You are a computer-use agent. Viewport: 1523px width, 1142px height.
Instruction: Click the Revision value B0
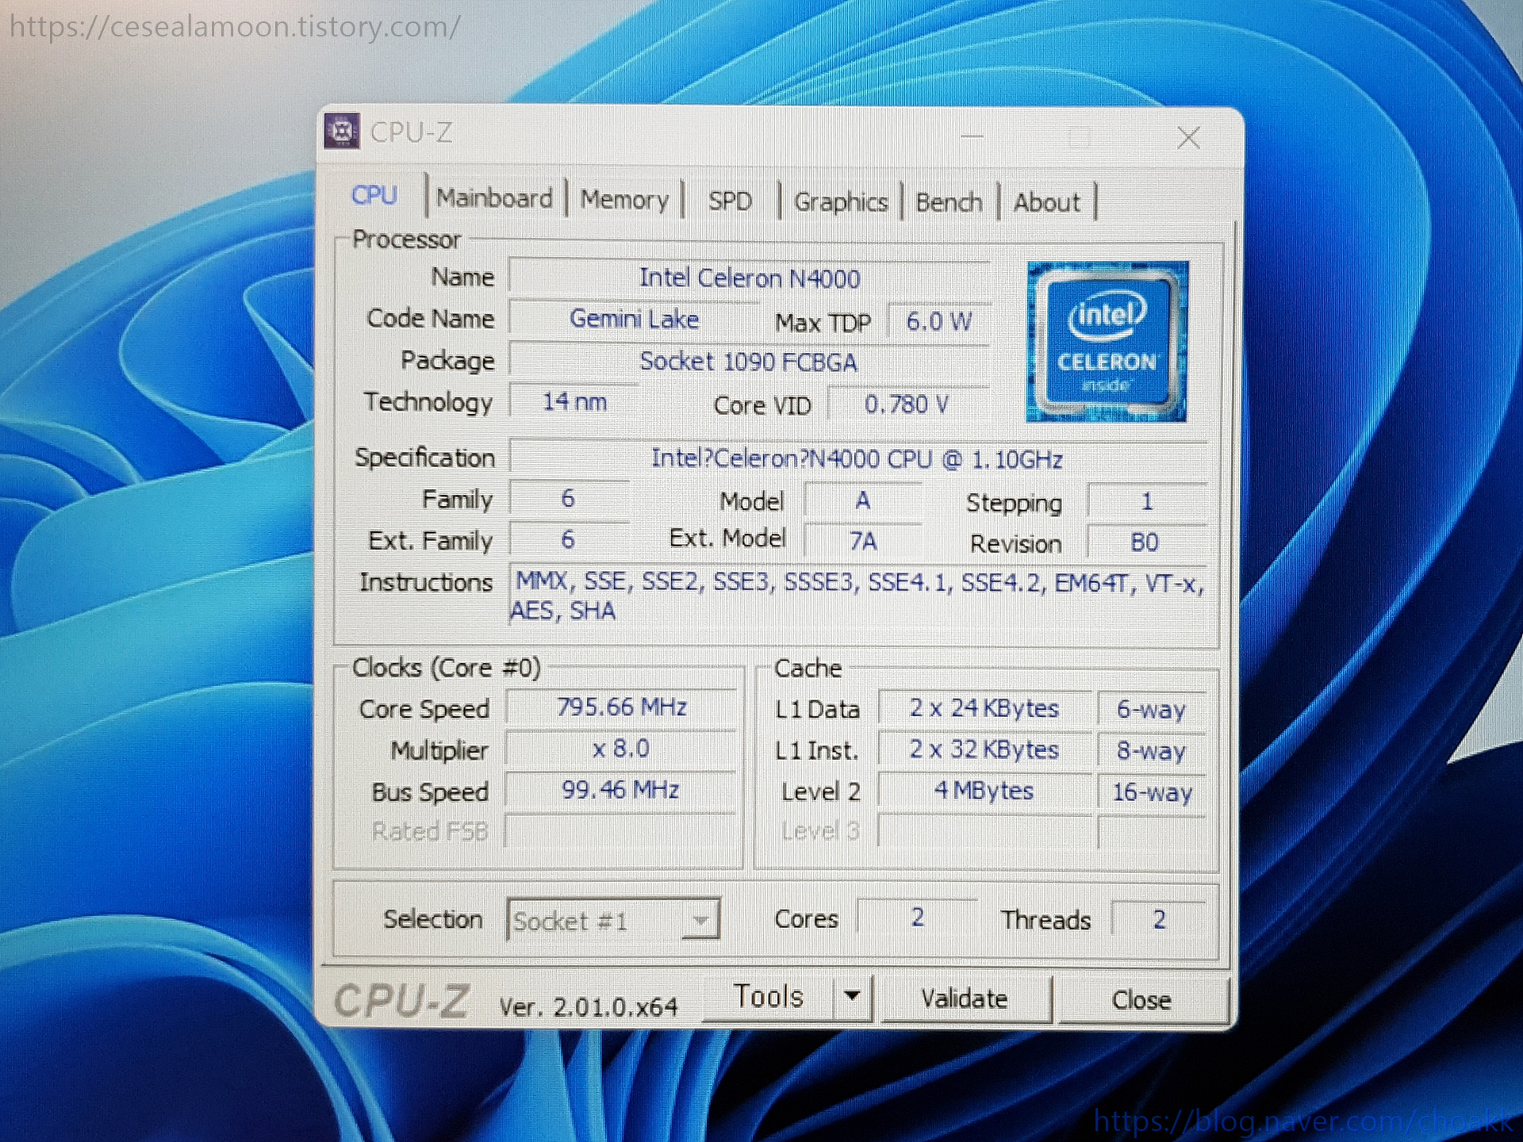coord(1145,542)
